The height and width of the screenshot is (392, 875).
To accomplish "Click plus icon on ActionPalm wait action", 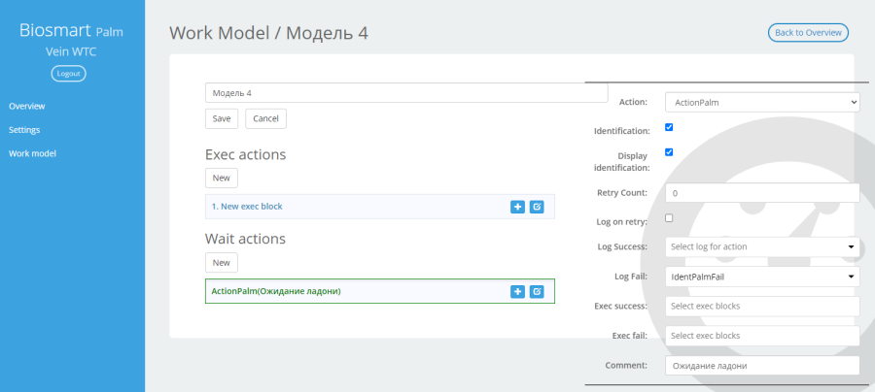I will coord(518,291).
